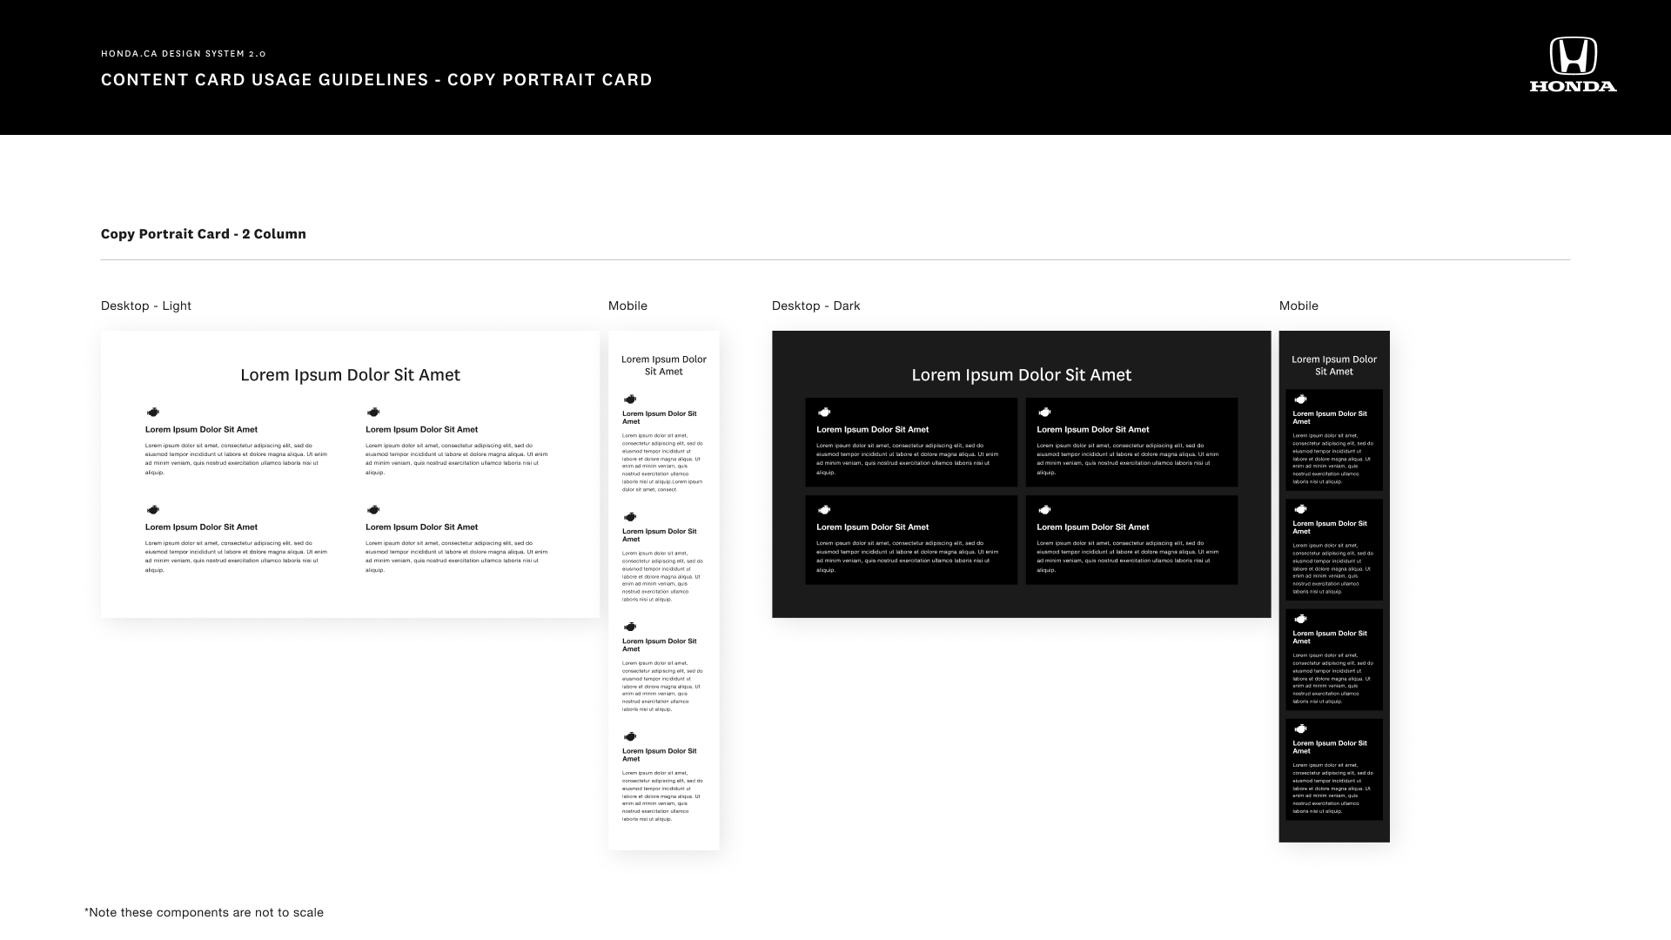
Task: Click the note about components not to scale
Action: [204, 912]
